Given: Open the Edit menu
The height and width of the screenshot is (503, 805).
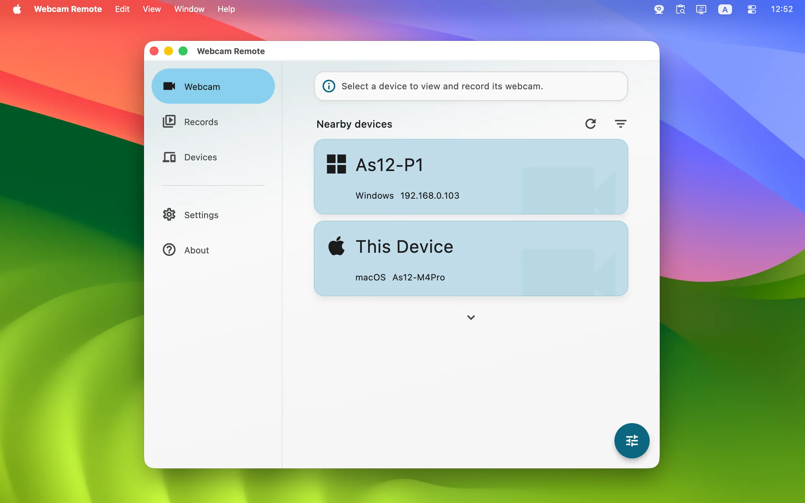Looking at the screenshot, I should (x=122, y=9).
